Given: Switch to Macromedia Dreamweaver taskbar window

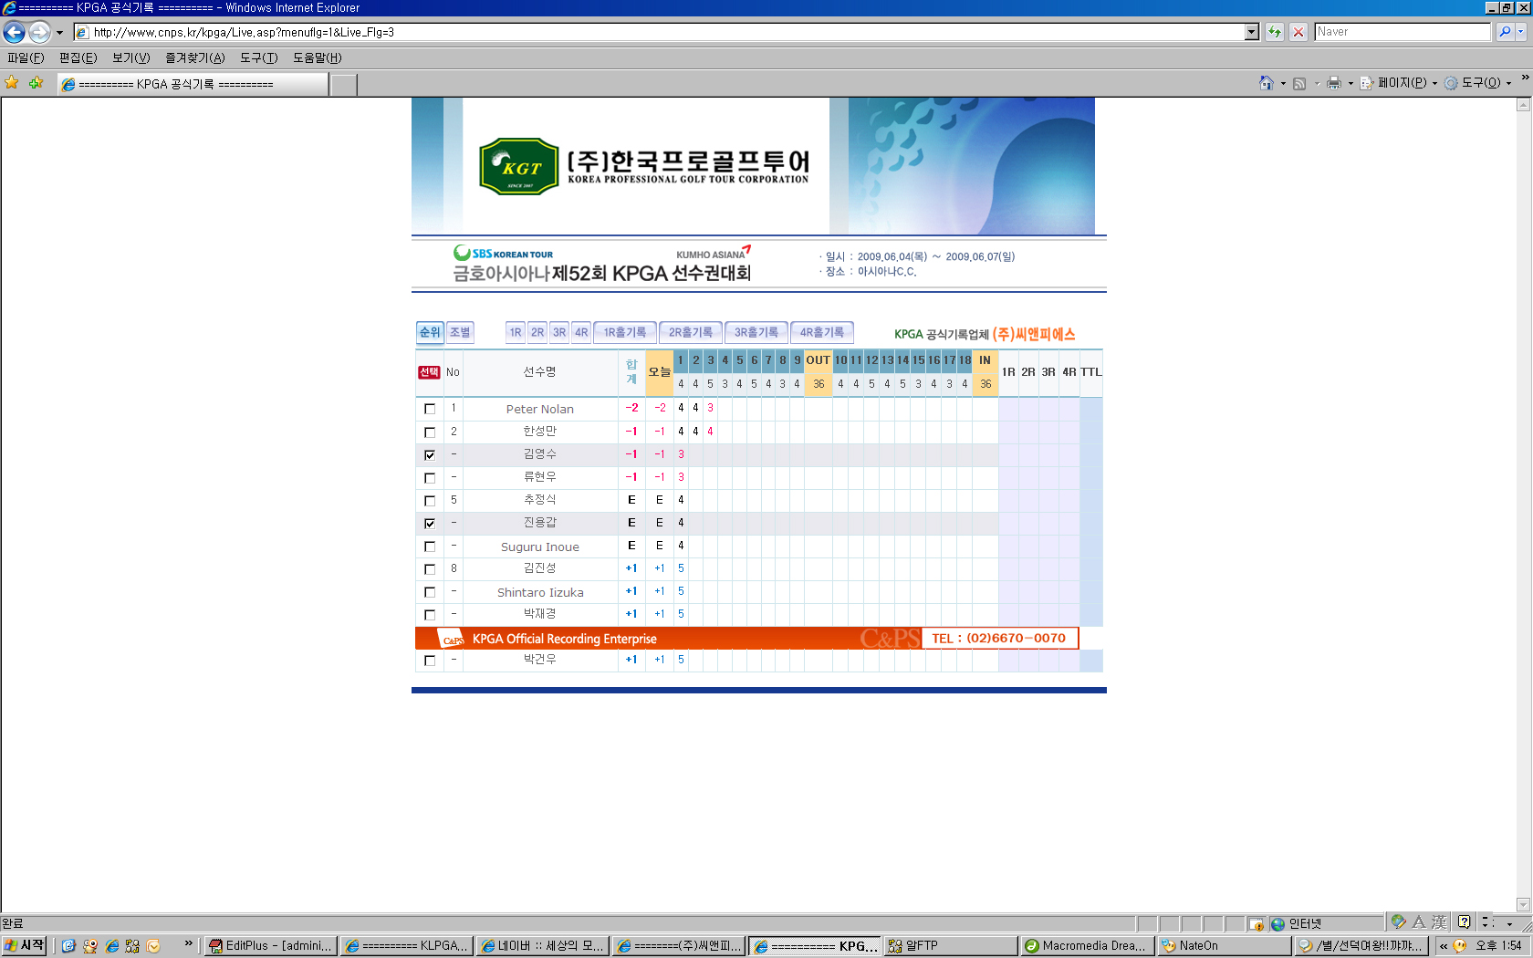Looking at the screenshot, I should (x=1087, y=946).
